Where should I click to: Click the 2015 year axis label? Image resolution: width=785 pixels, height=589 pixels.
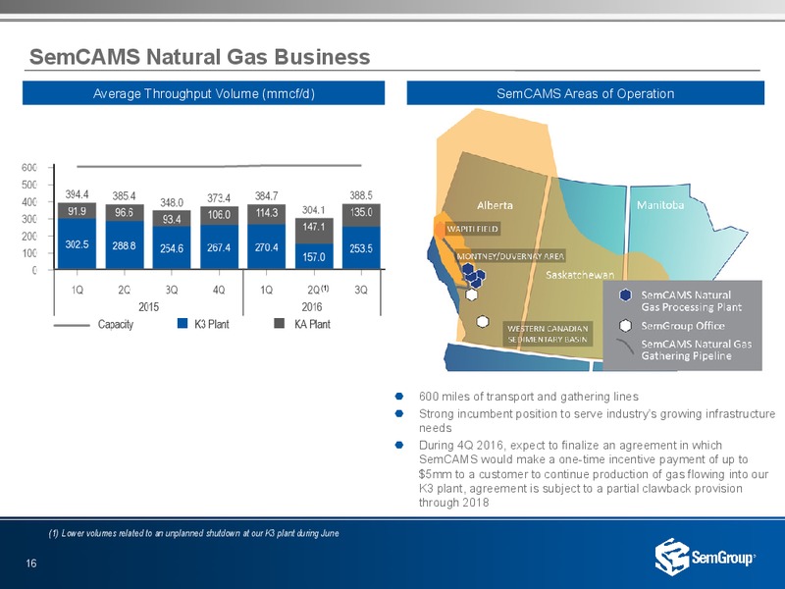149,307
